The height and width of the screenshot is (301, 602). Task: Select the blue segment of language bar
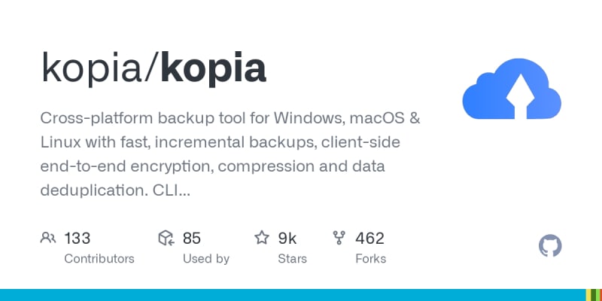click(x=292, y=294)
